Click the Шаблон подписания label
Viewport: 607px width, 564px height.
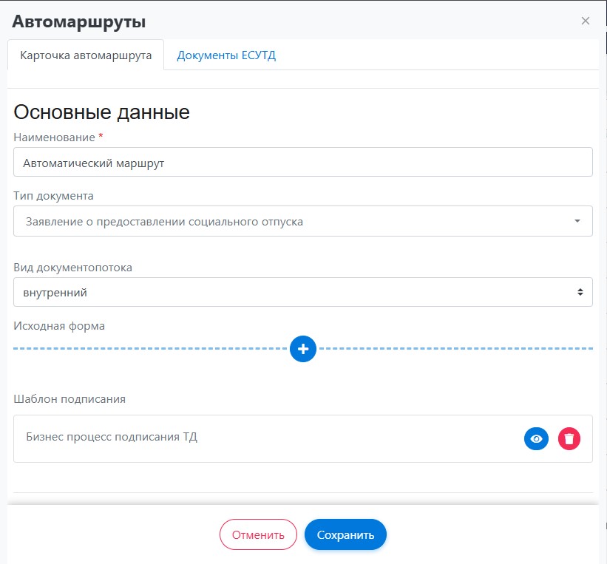click(69, 399)
